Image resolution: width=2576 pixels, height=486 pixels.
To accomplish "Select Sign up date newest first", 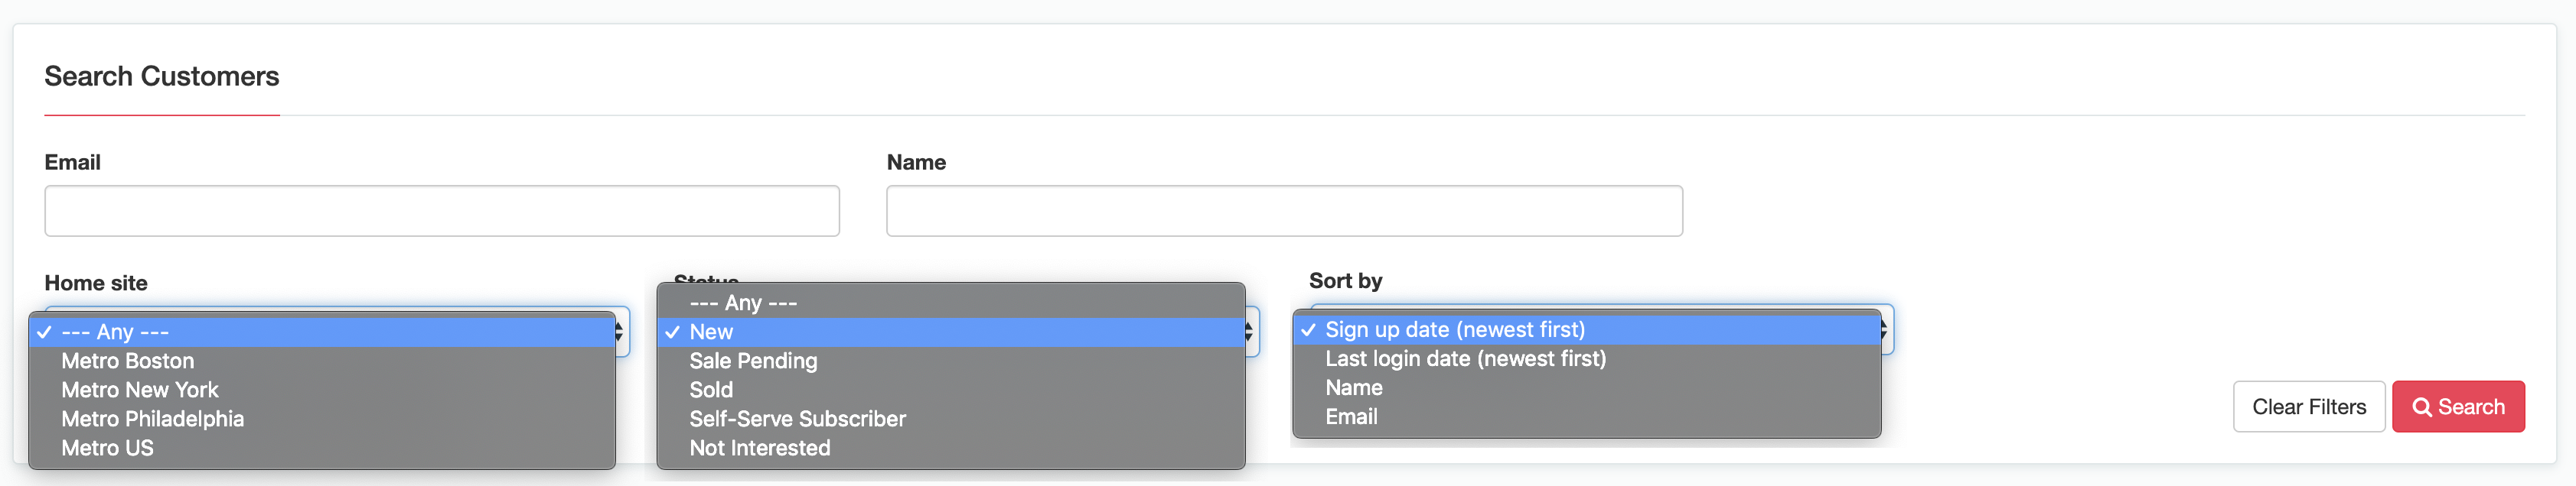I will (x=1587, y=330).
